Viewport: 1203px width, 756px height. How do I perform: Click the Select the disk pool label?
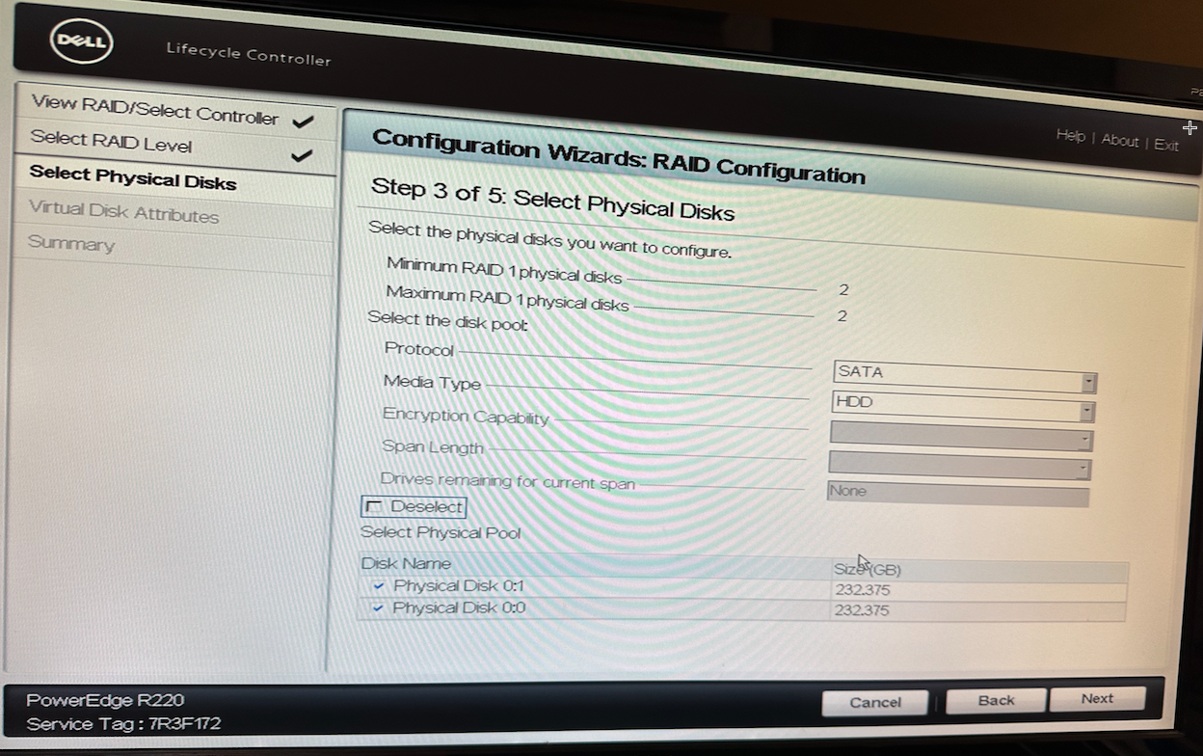(x=448, y=321)
